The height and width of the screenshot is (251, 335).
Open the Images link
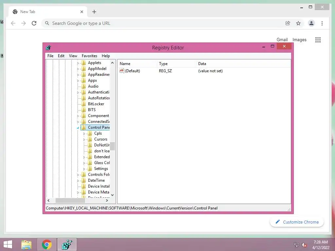click(299, 40)
